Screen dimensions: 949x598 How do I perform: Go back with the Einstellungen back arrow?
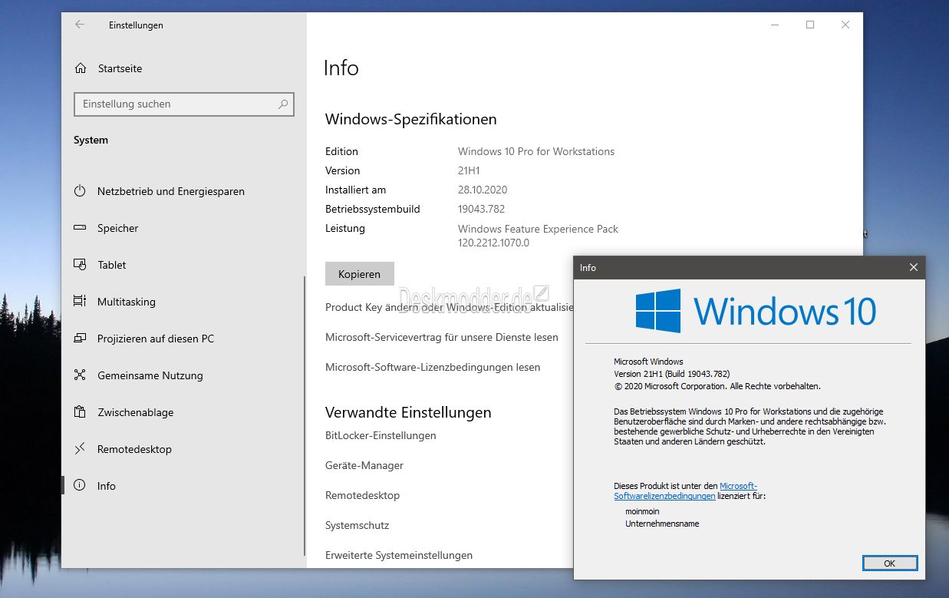pos(80,25)
